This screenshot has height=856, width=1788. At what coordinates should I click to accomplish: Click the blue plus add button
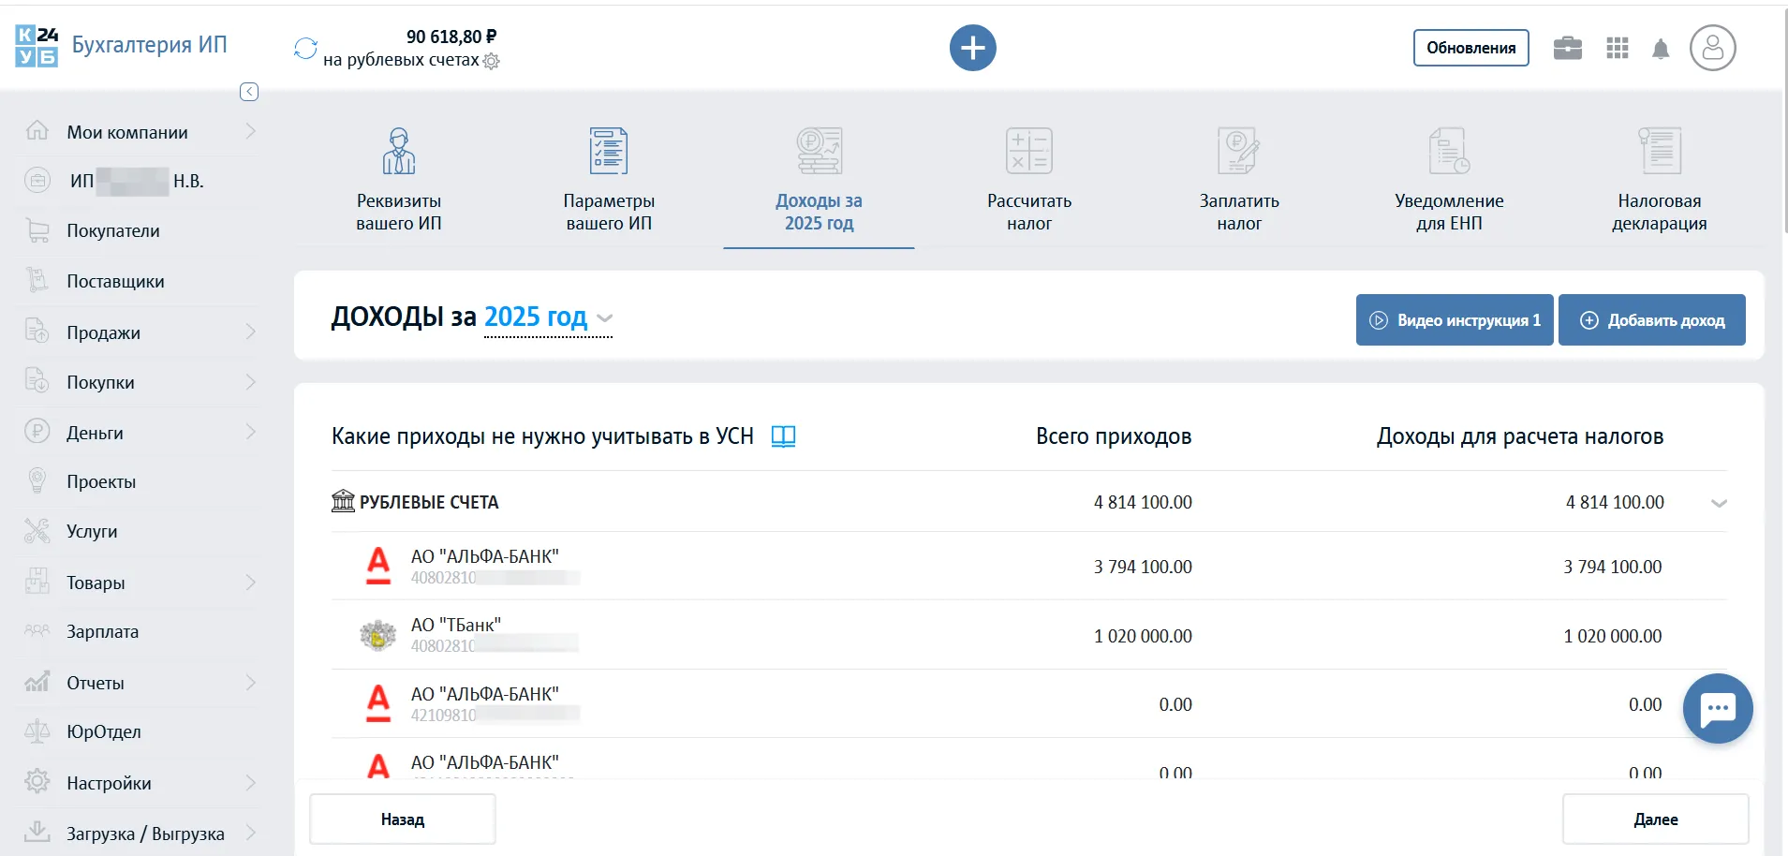tap(972, 48)
